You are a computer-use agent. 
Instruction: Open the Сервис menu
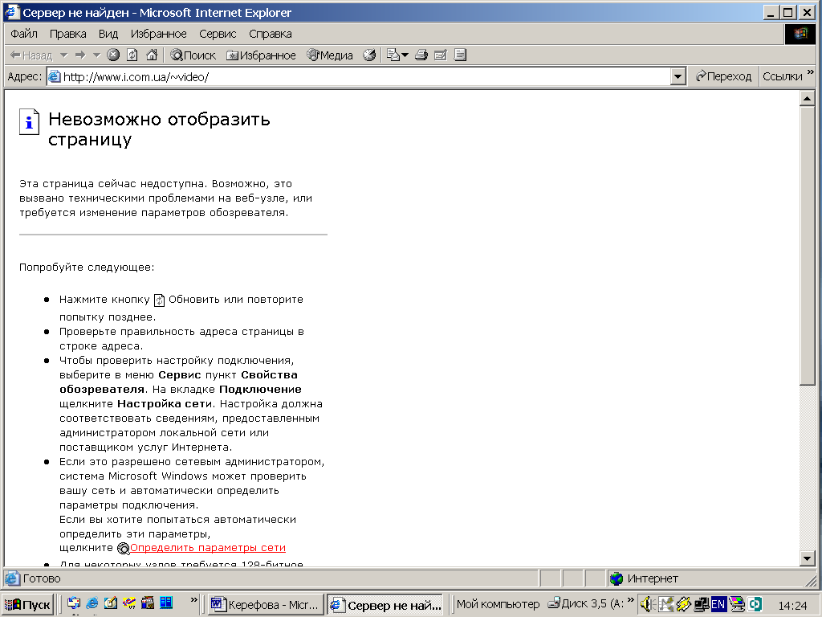[x=218, y=34]
